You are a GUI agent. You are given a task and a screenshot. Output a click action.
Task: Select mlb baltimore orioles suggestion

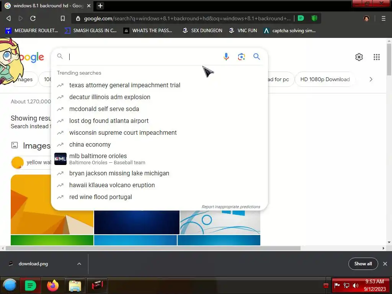pos(159,159)
